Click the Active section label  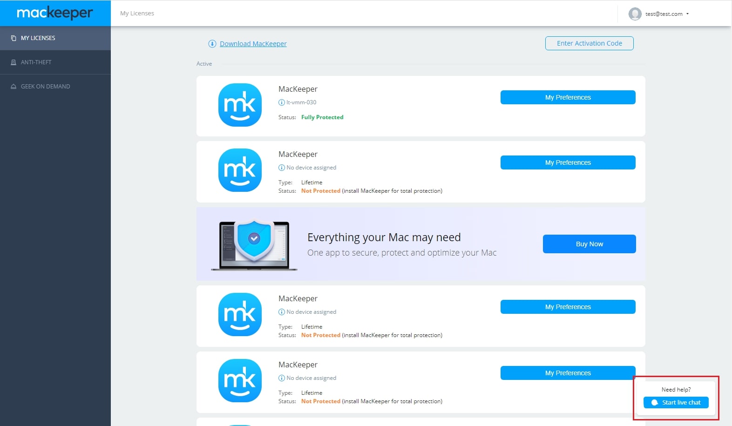[204, 64]
